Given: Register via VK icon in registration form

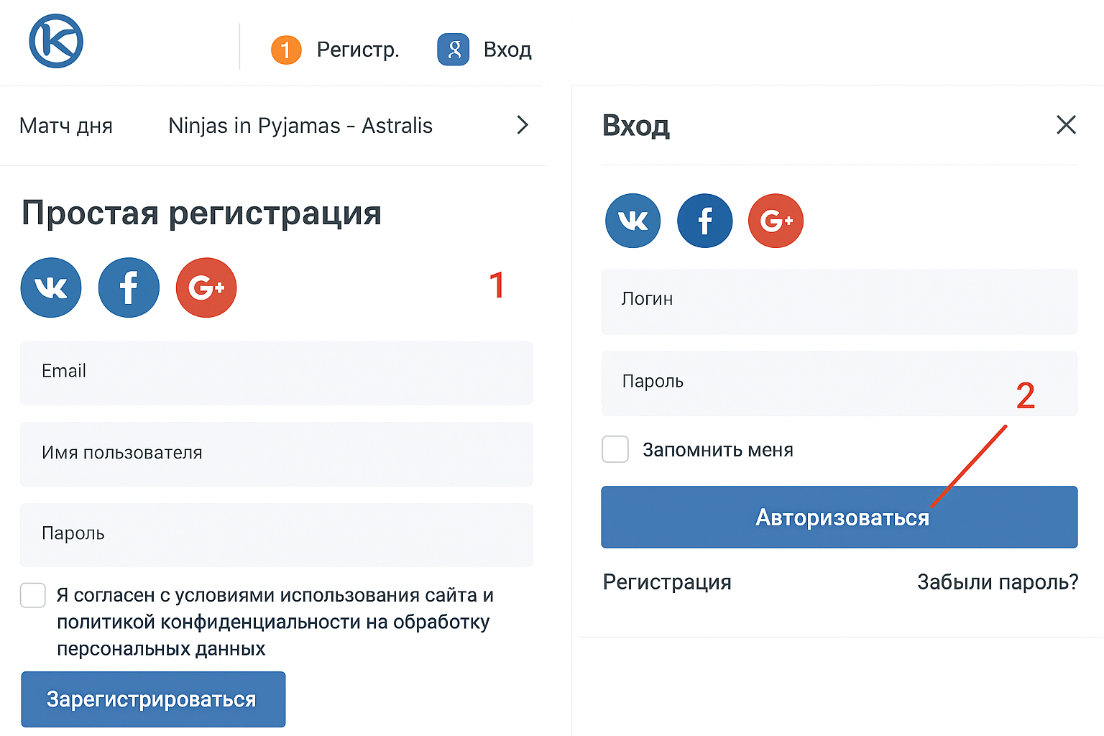Looking at the screenshot, I should coord(51,287).
